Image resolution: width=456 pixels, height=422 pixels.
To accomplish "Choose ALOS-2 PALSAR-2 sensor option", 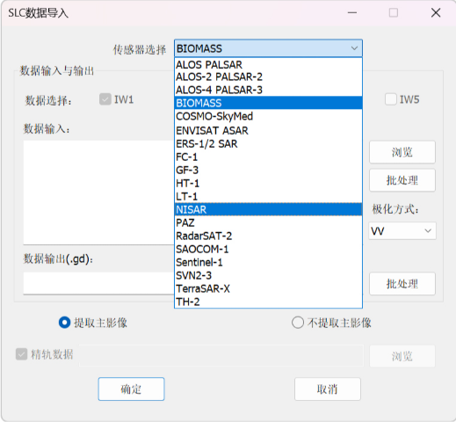I will pos(268,77).
